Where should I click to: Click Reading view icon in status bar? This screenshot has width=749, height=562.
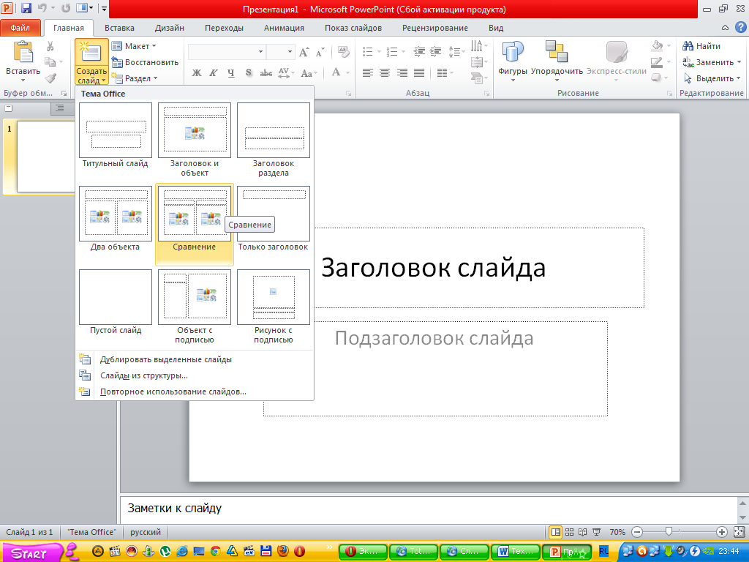click(583, 532)
